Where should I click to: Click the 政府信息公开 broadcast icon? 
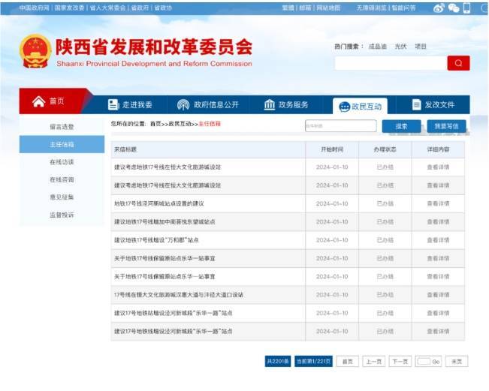[x=183, y=105]
